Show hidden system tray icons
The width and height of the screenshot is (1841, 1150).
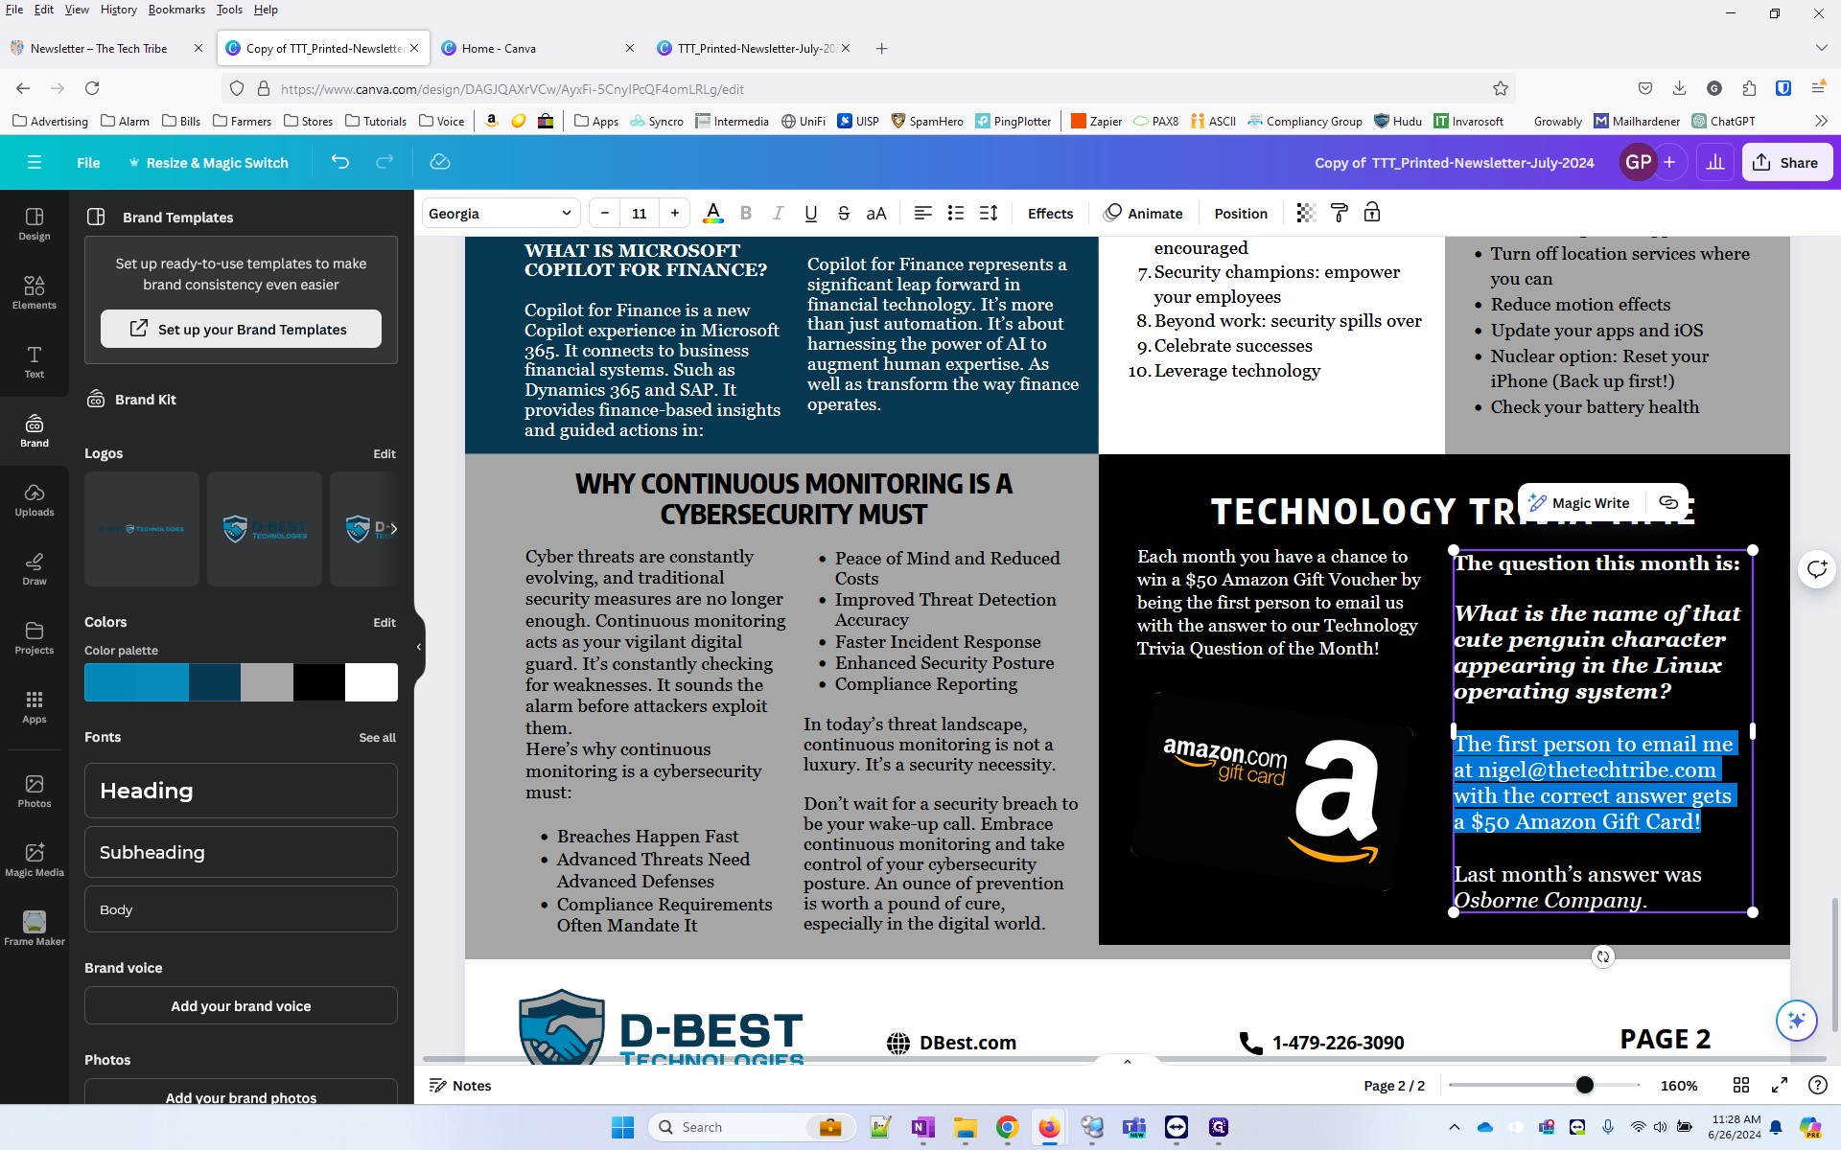click(x=1455, y=1127)
